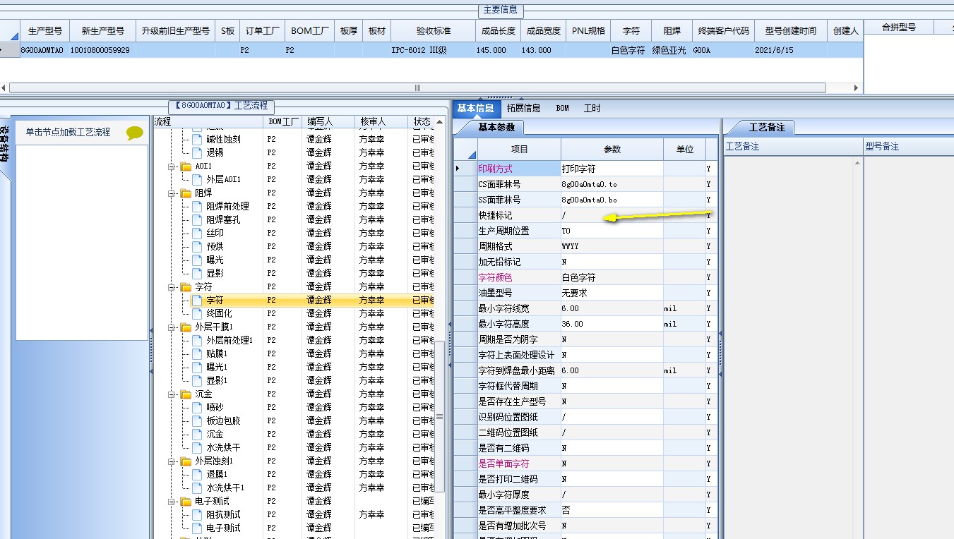Click the document icon beside 碱性蚀刻
954x539 pixels.
[197, 139]
